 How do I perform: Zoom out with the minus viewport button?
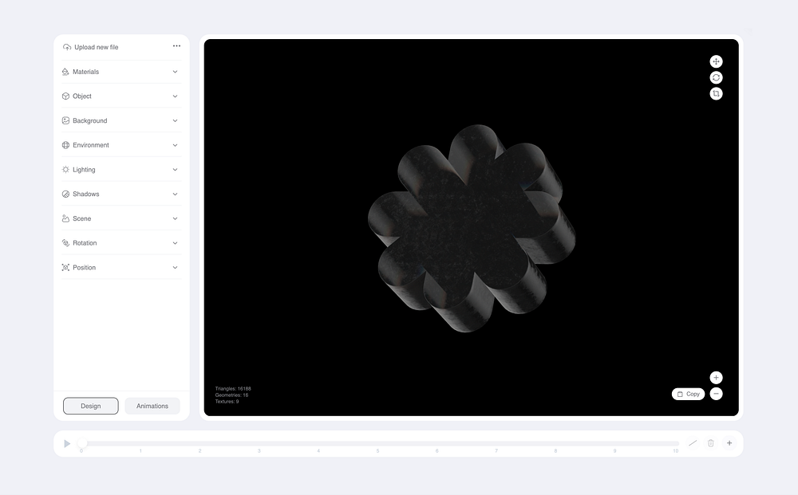pos(716,394)
